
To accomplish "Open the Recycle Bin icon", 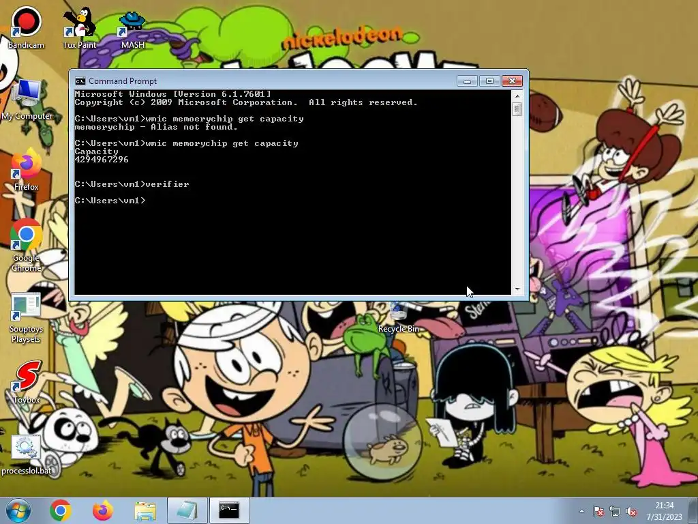I will 398,317.
